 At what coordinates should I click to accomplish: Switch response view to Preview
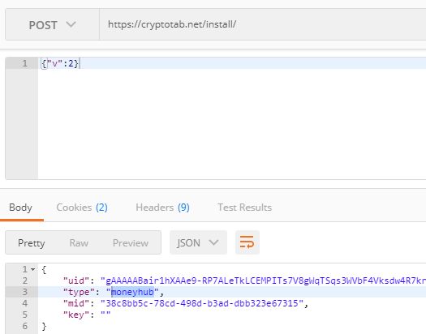131,243
